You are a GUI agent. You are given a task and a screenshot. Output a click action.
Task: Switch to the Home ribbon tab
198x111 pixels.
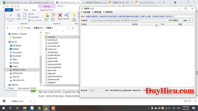(x=17, y=10)
